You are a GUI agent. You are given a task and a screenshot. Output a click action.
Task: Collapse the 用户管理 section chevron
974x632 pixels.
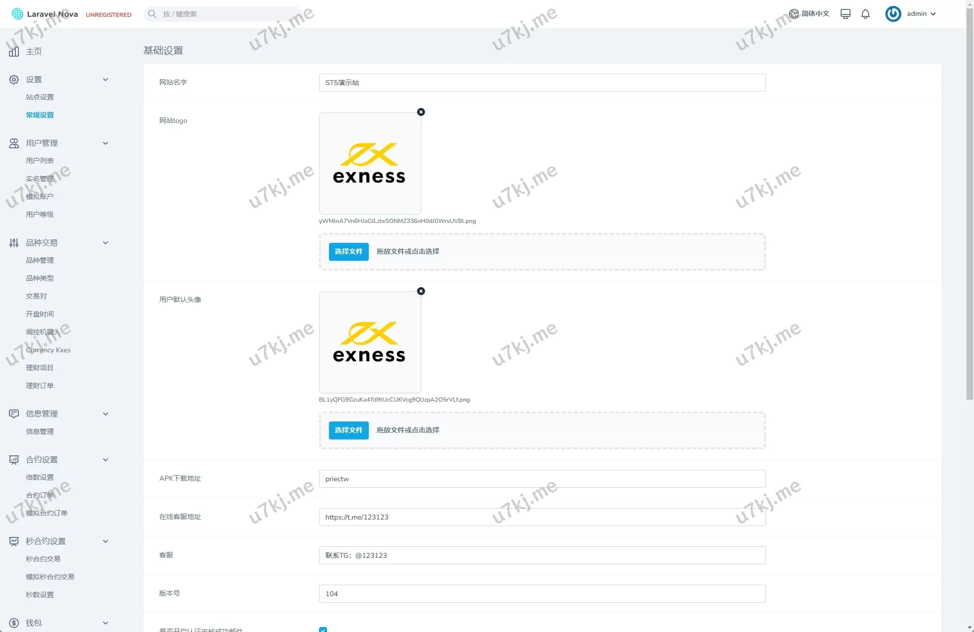click(x=106, y=143)
